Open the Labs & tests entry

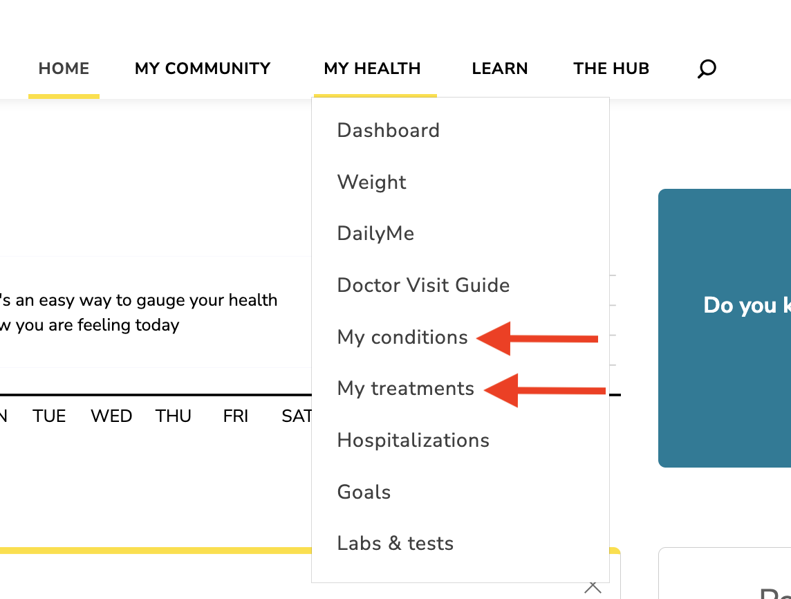[395, 544]
